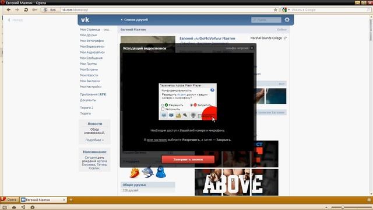Open Flash camera settings icon
The width and height of the screenshot is (373, 210).
tap(193, 116)
